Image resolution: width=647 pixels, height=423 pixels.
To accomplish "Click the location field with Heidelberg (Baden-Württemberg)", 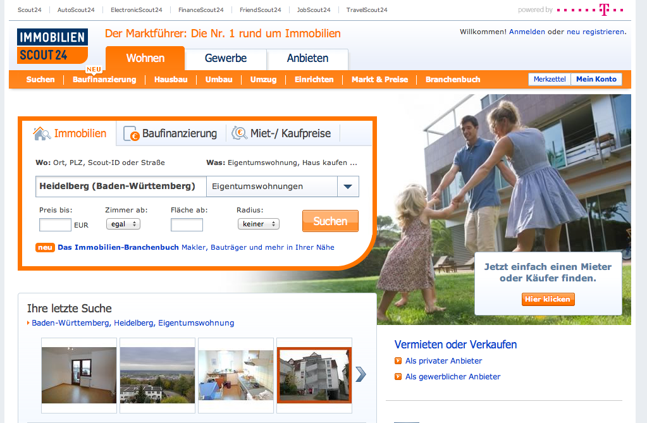I will (121, 187).
